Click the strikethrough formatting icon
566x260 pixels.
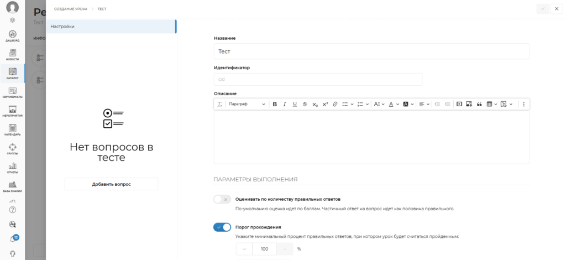pyautogui.click(x=305, y=104)
